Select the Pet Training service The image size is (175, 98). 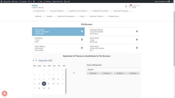point(113,40)
